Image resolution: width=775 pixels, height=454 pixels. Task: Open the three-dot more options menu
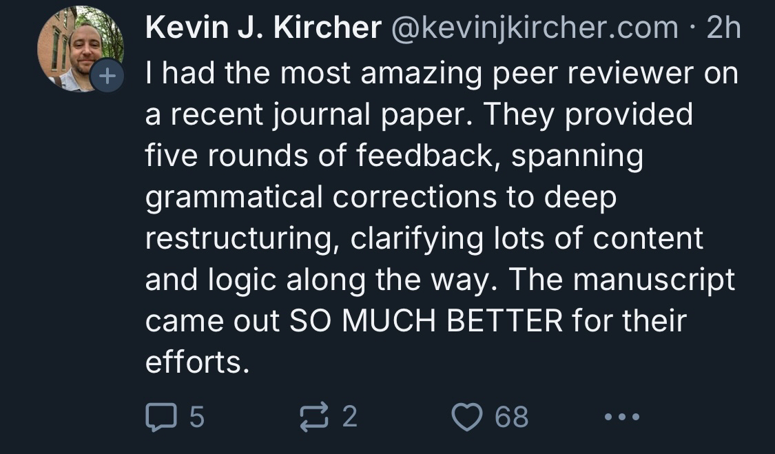[x=621, y=416]
